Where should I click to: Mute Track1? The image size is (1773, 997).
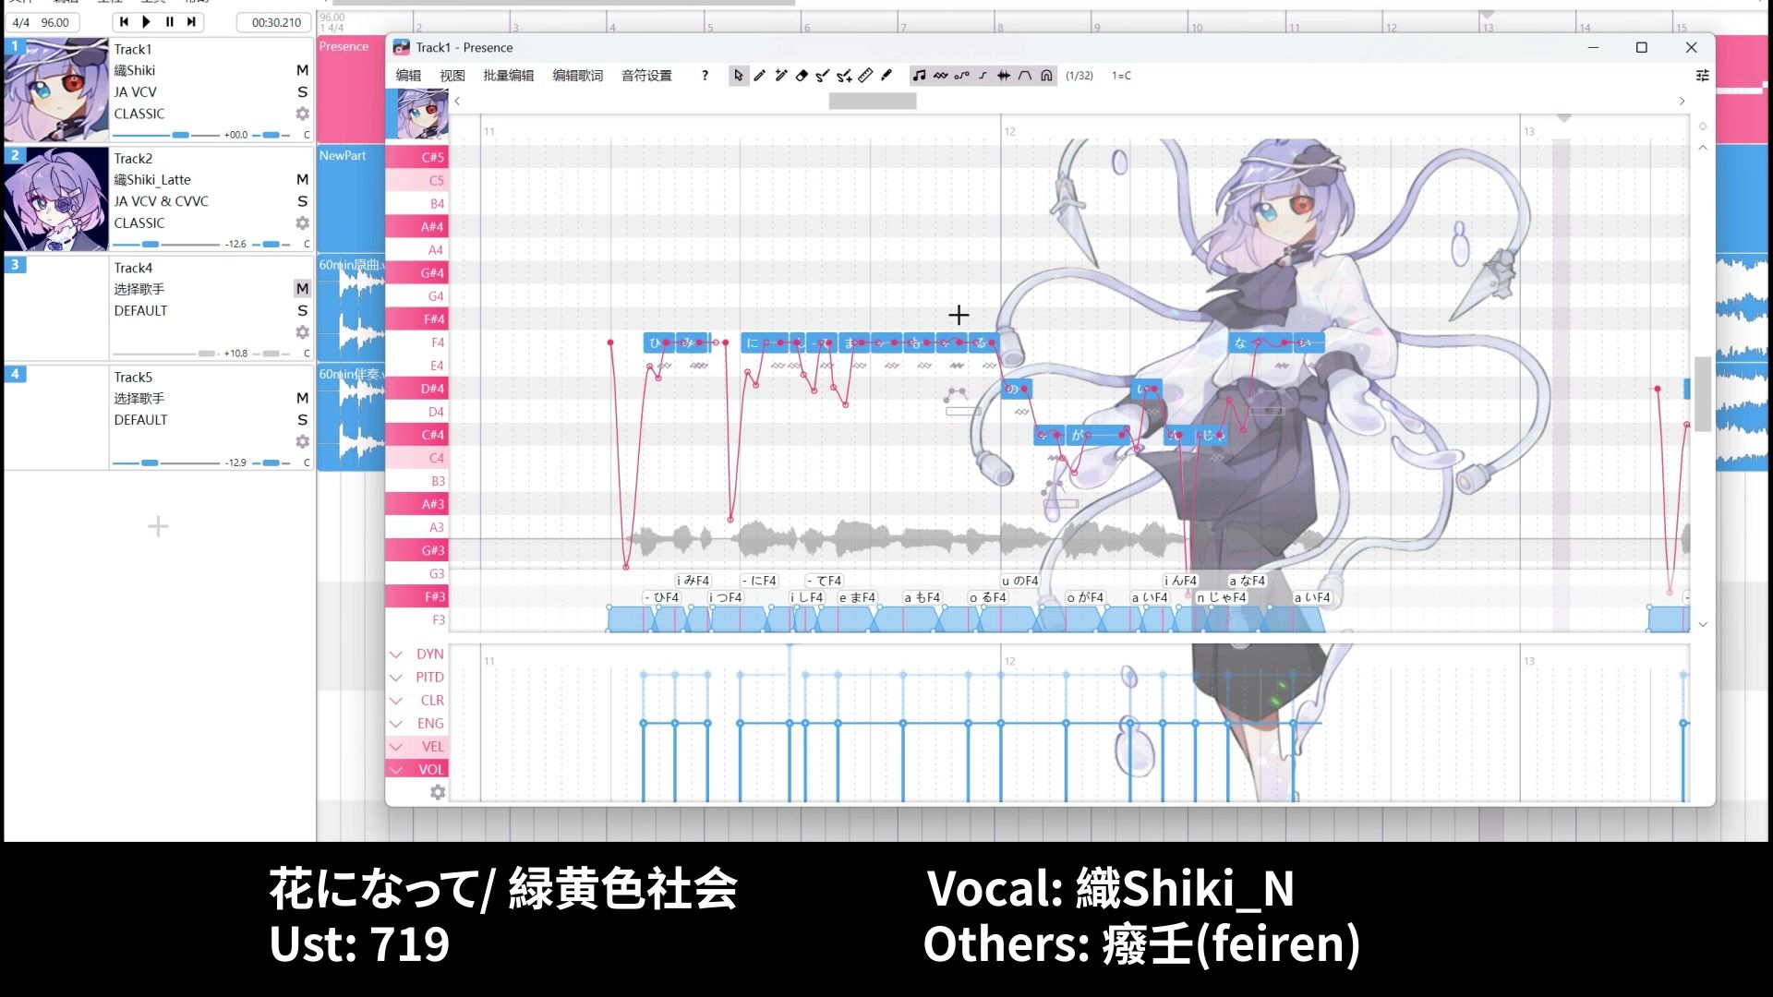point(302,70)
